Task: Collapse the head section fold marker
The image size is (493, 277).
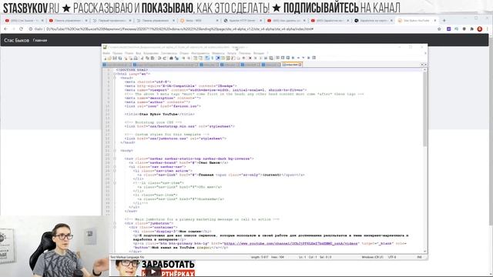Action: click(115, 78)
